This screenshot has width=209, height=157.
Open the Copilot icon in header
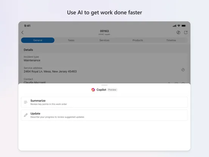[x=178, y=33]
